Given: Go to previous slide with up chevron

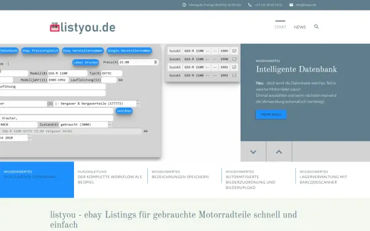Looking at the screenshot, I should (x=279, y=152).
